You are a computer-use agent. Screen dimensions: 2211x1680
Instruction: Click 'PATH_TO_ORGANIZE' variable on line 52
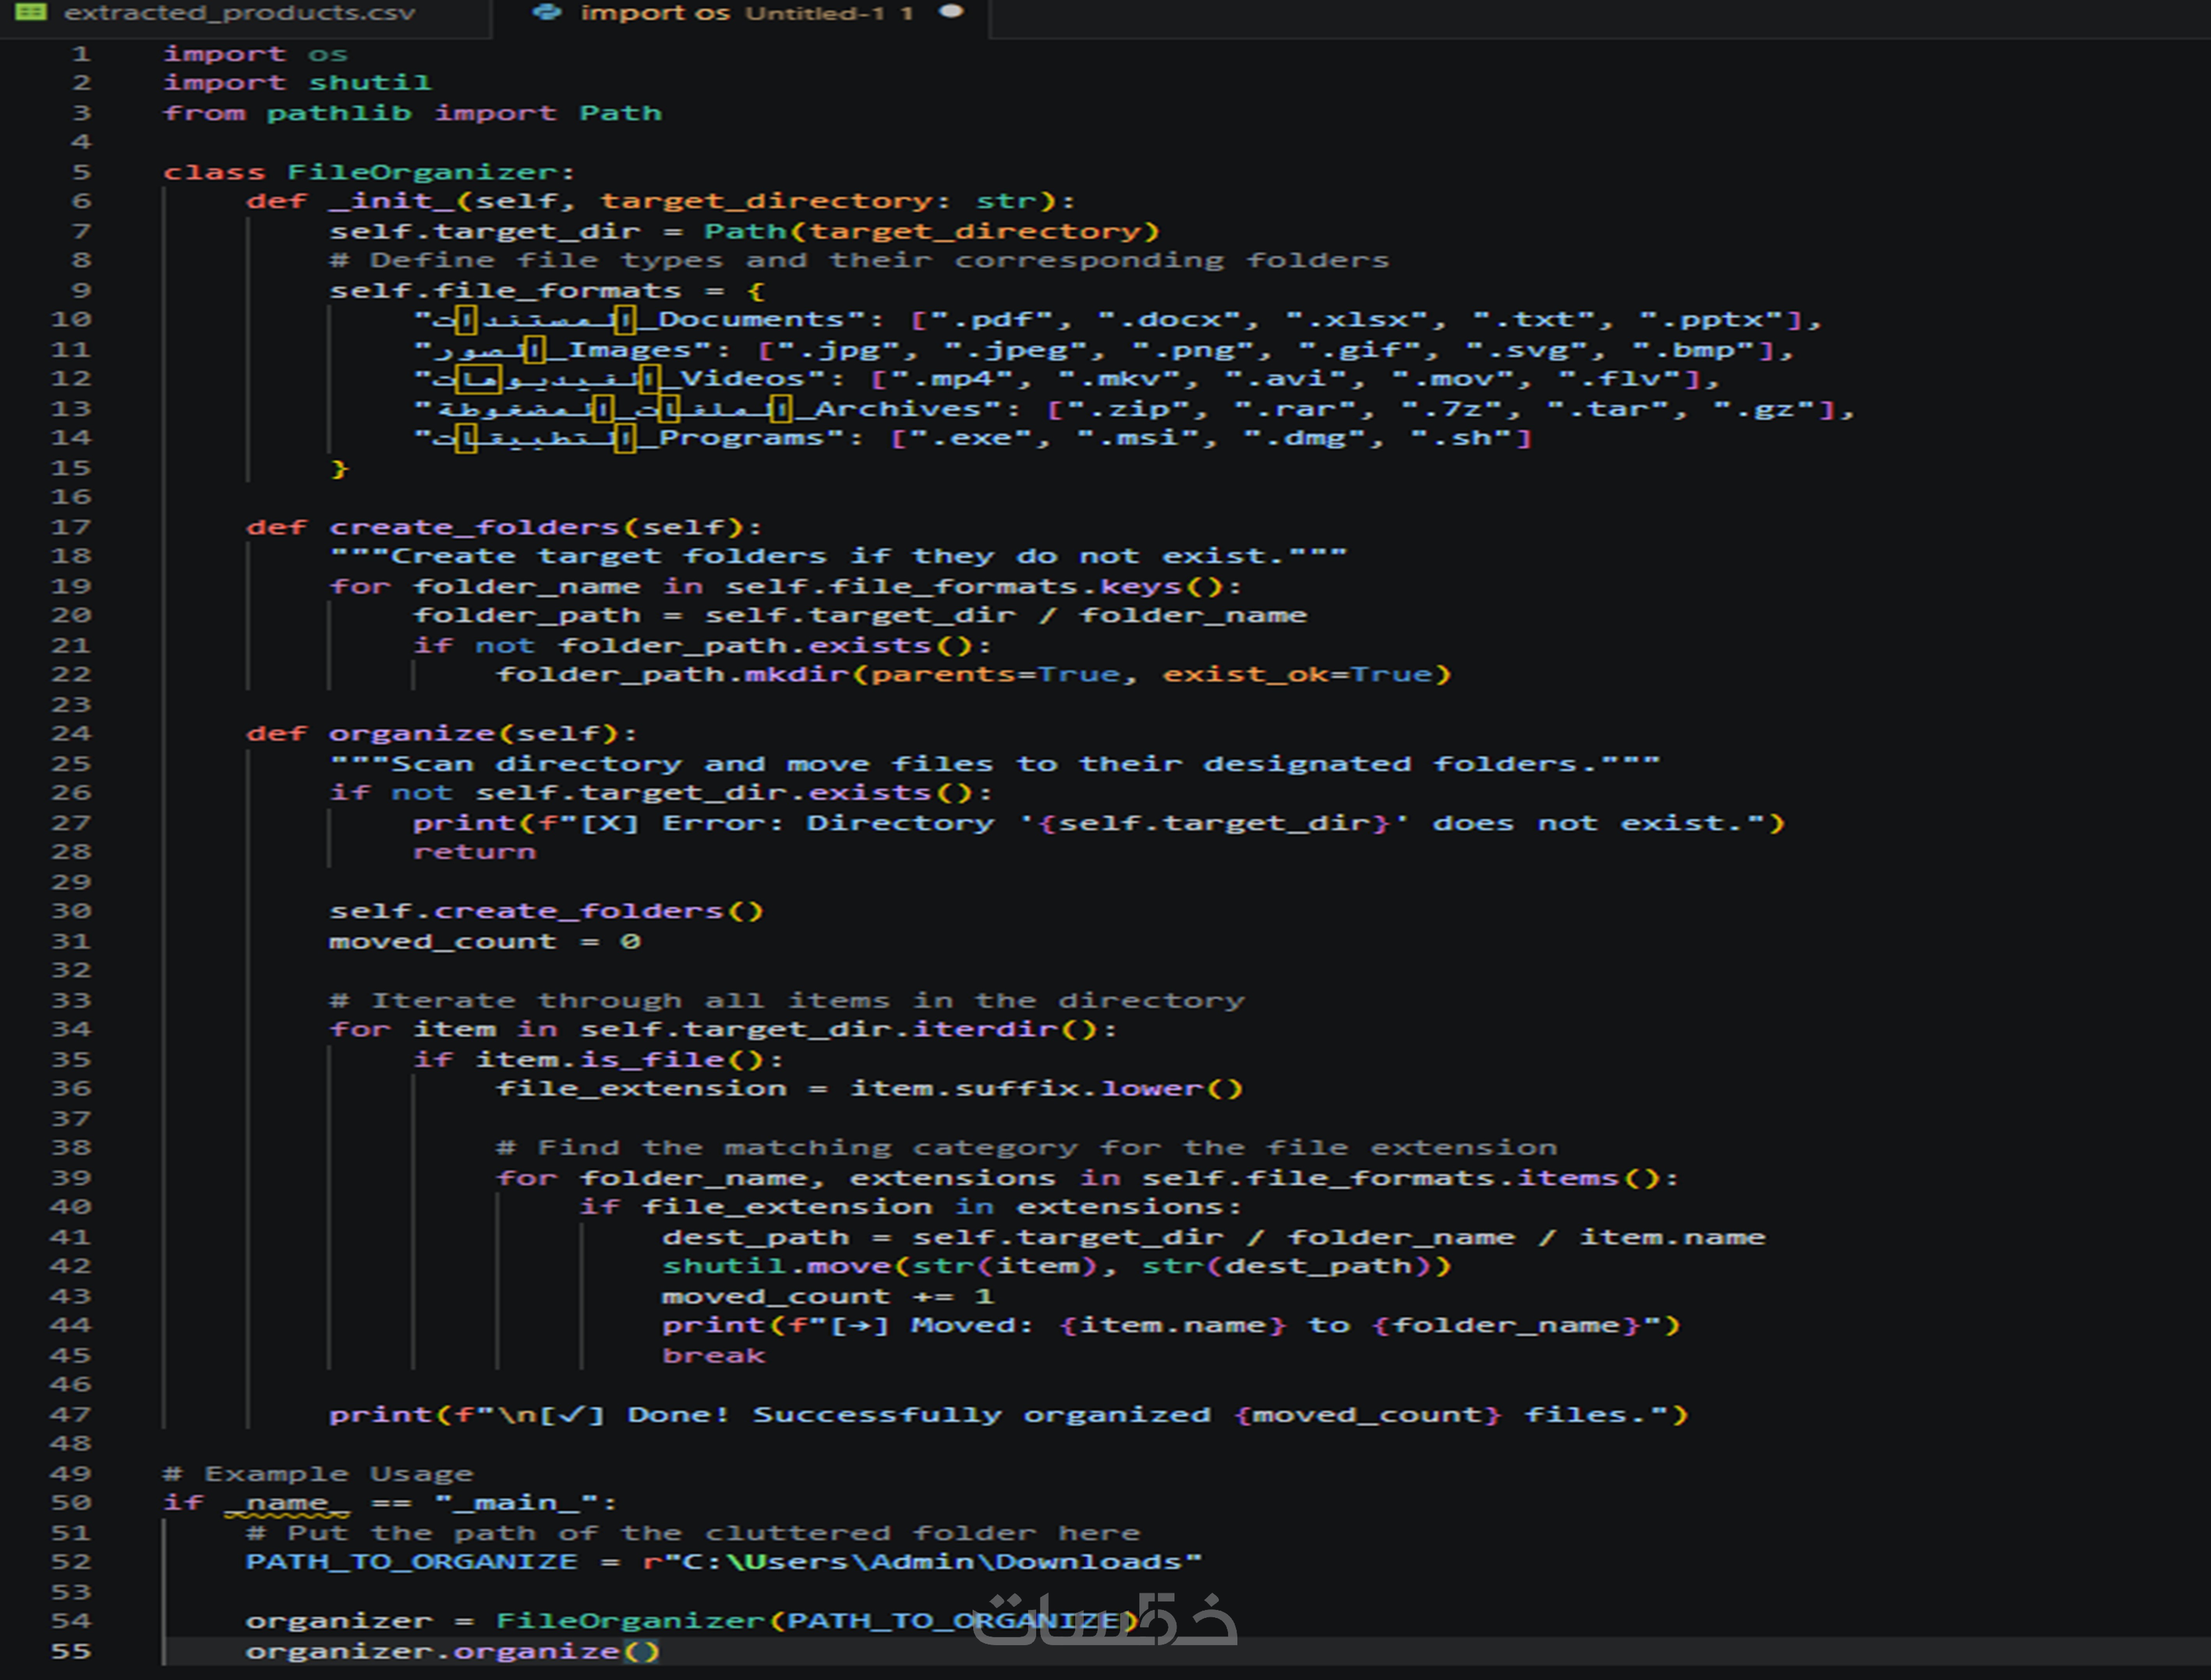pos(412,1562)
